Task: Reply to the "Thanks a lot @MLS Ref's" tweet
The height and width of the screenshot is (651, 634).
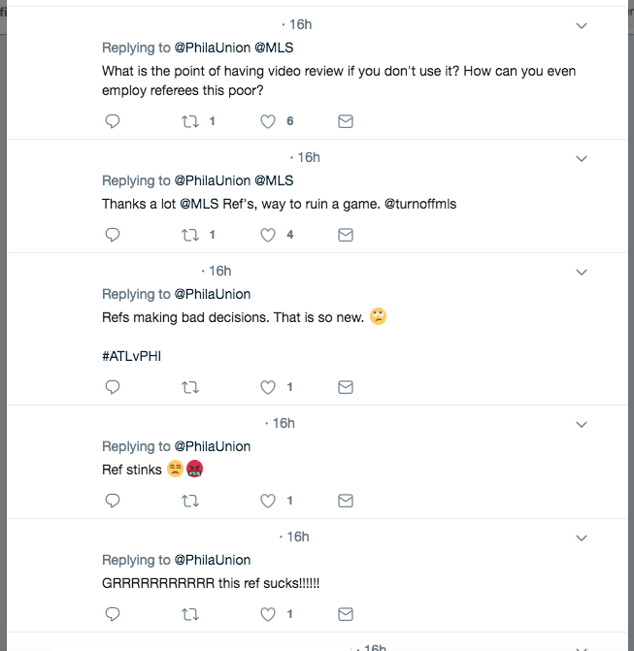Action: coord(112,235)
